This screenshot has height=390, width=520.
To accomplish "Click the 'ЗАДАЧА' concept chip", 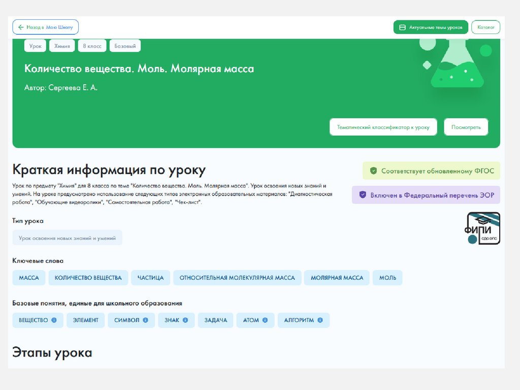I will pos(215,320).
